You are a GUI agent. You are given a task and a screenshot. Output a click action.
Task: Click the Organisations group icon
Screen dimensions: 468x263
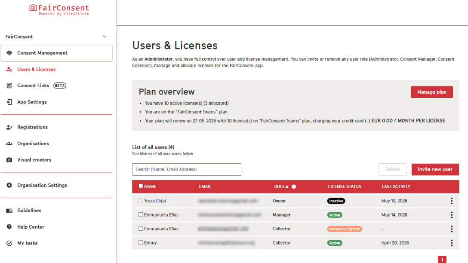tap(9, 144)
